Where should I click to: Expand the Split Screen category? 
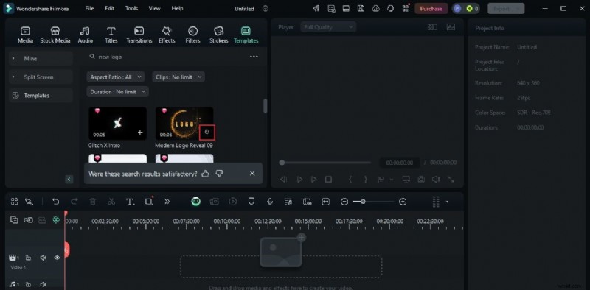41,77
